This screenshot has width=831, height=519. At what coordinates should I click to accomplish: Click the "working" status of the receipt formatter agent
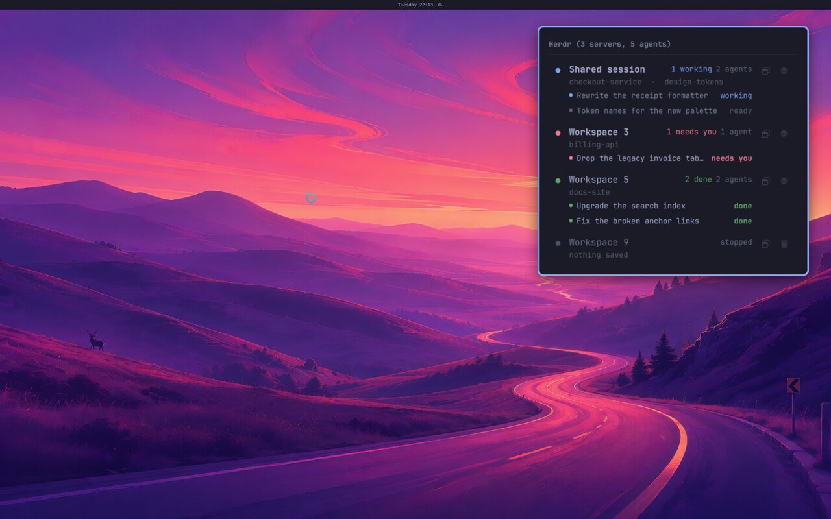coord(736,95)
